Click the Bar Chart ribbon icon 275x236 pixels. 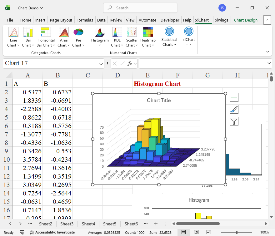[28, 32]
